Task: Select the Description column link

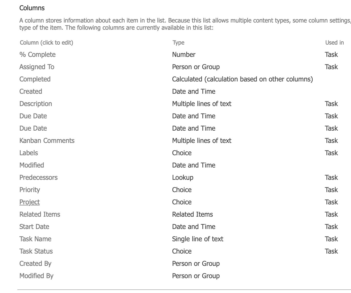Action: pyautogui.click(x=36, y=104)
